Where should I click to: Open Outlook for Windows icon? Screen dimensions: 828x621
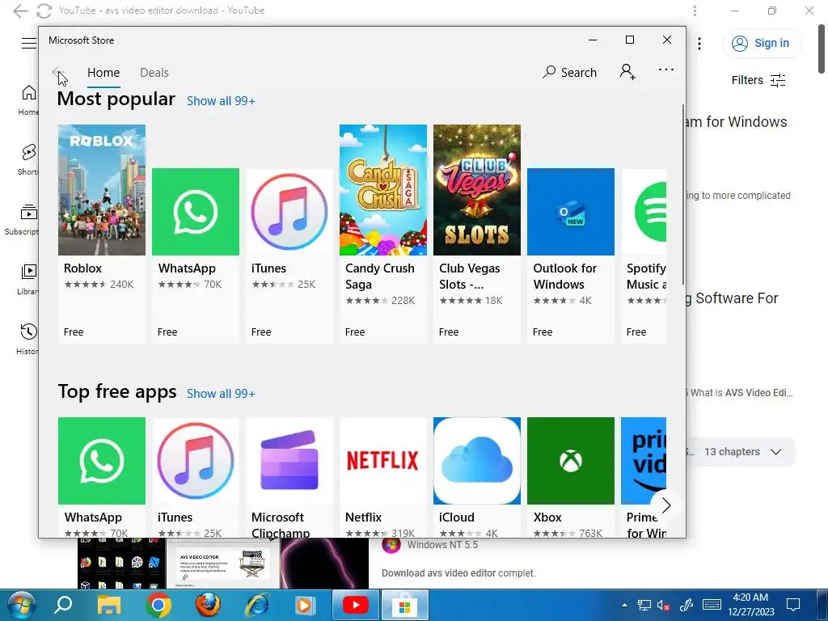point(571,212)
